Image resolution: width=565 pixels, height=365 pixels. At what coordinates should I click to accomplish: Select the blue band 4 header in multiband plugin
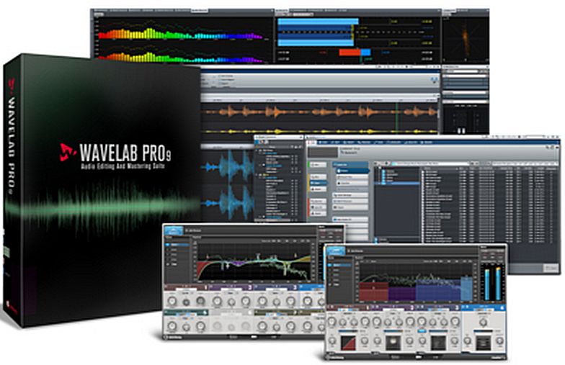[483, 308]
